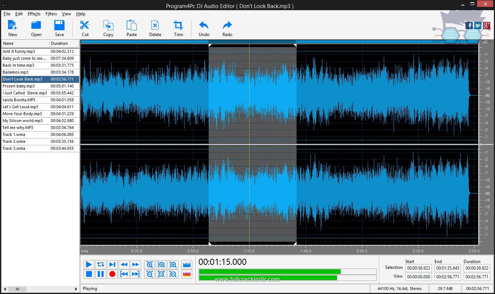Fast forward the audio
The height and width of the screenshot is (294, 495).
point(136,264)
